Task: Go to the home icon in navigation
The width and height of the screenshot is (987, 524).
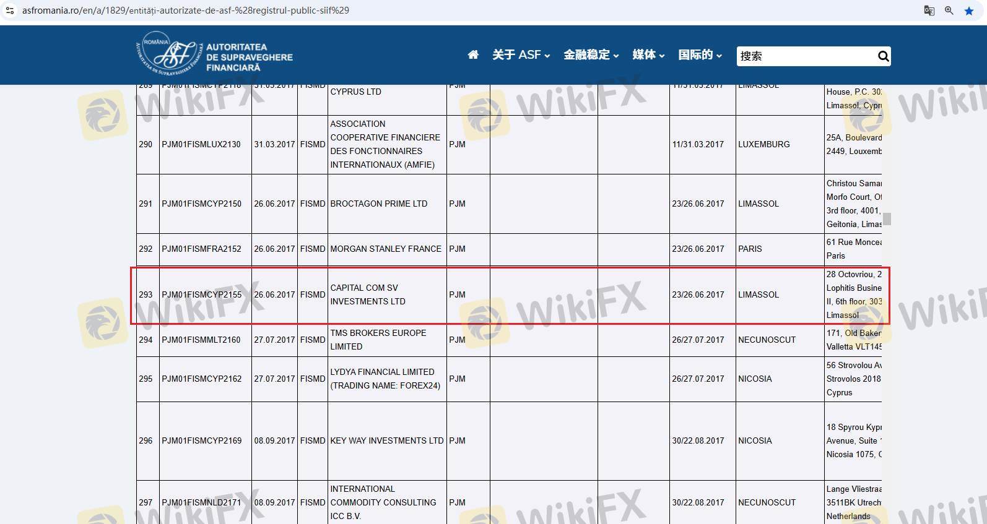Action: [473, 55]
